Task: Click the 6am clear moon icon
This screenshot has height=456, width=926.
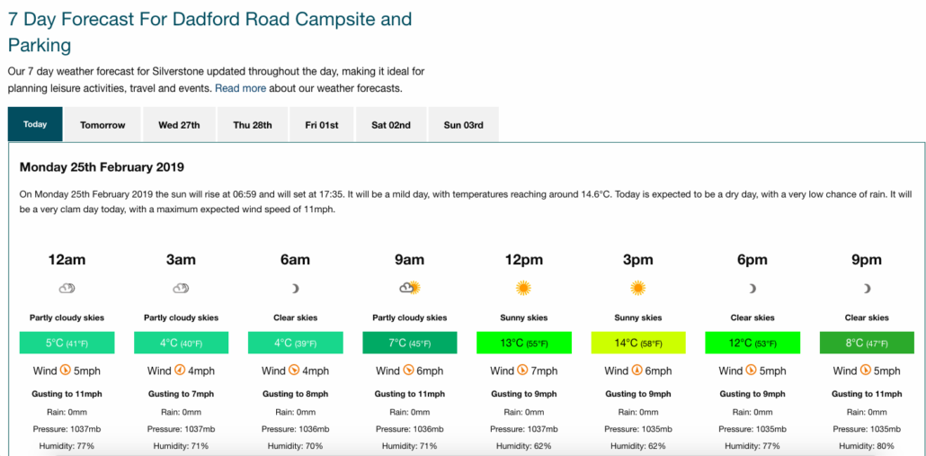Action: 295,288
